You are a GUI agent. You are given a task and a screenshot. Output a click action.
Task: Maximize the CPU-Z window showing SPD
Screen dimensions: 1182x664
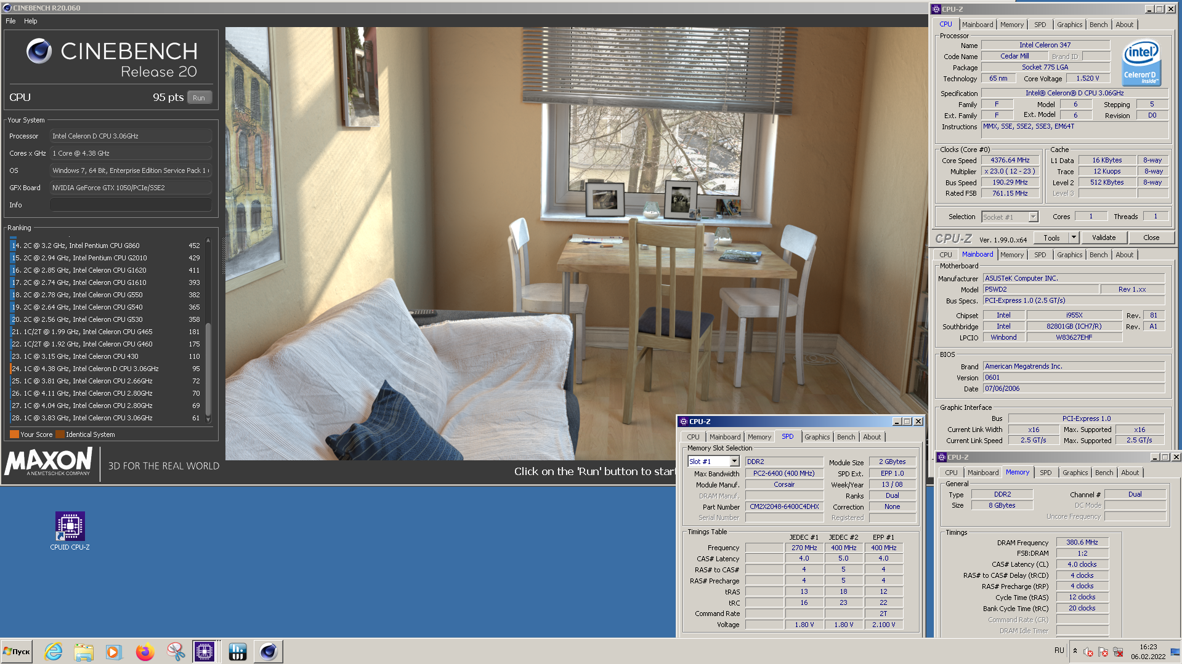pyautogui.click(x=907, y=422)
